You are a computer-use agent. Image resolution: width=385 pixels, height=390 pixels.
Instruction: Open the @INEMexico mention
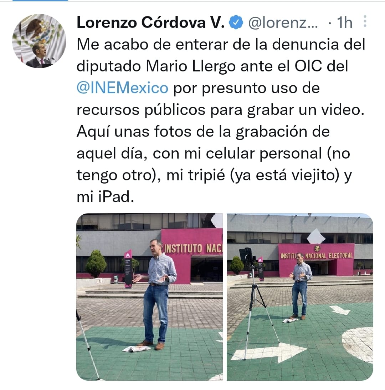coord(122,88)
